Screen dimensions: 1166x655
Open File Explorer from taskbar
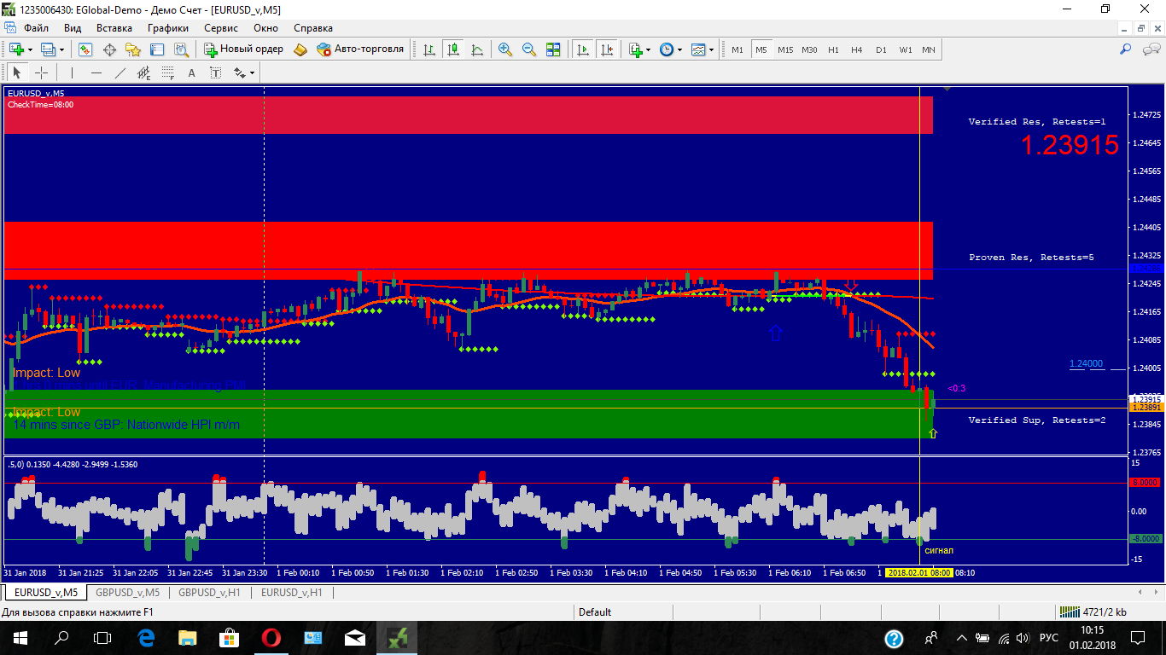coord(187,637)
